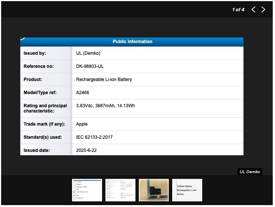Click the 'Issued date:' label
Viewport: 275px width, 207px height.
37,150
